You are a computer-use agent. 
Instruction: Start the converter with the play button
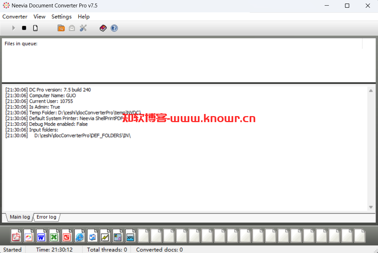click(x=13, y=28)
